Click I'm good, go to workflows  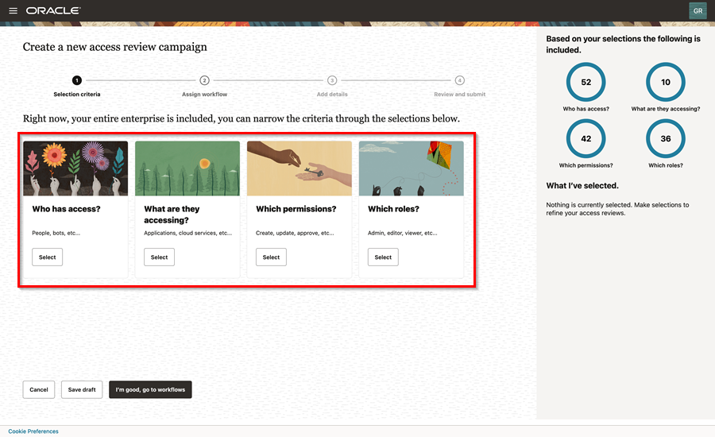tap(150, 389)
